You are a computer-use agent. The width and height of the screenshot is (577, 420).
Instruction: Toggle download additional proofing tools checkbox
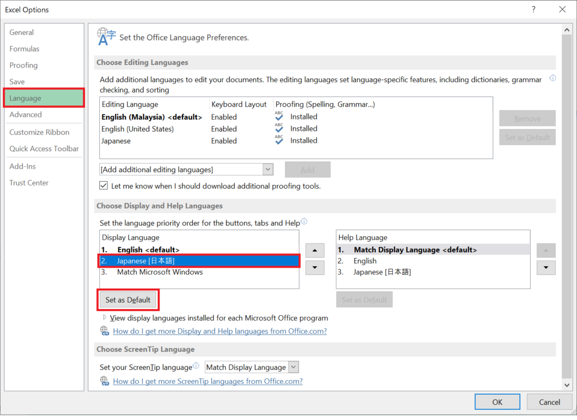[x=104, y=185]
